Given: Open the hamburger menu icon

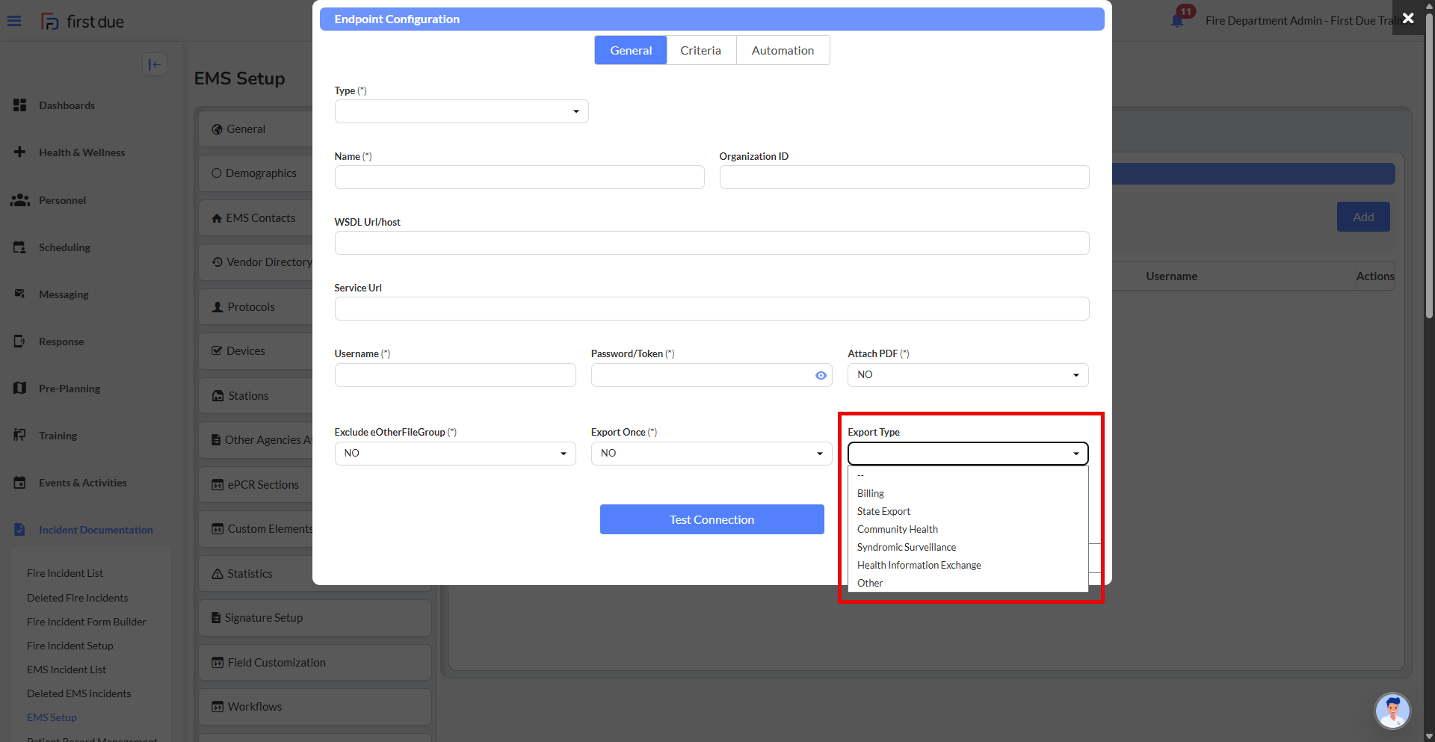Looking at the screenshot, I should point(14,21).
